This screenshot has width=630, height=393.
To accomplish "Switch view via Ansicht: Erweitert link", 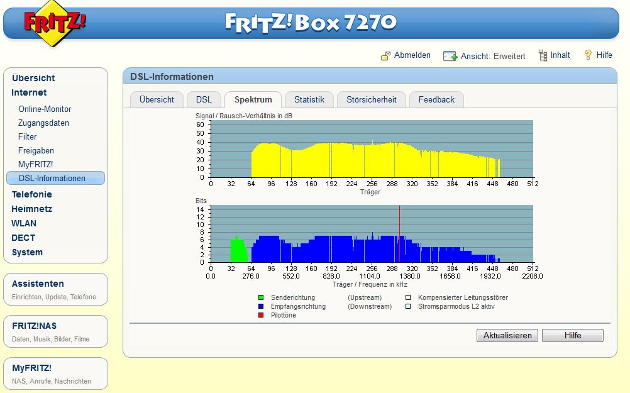I will tap(493, 56).
